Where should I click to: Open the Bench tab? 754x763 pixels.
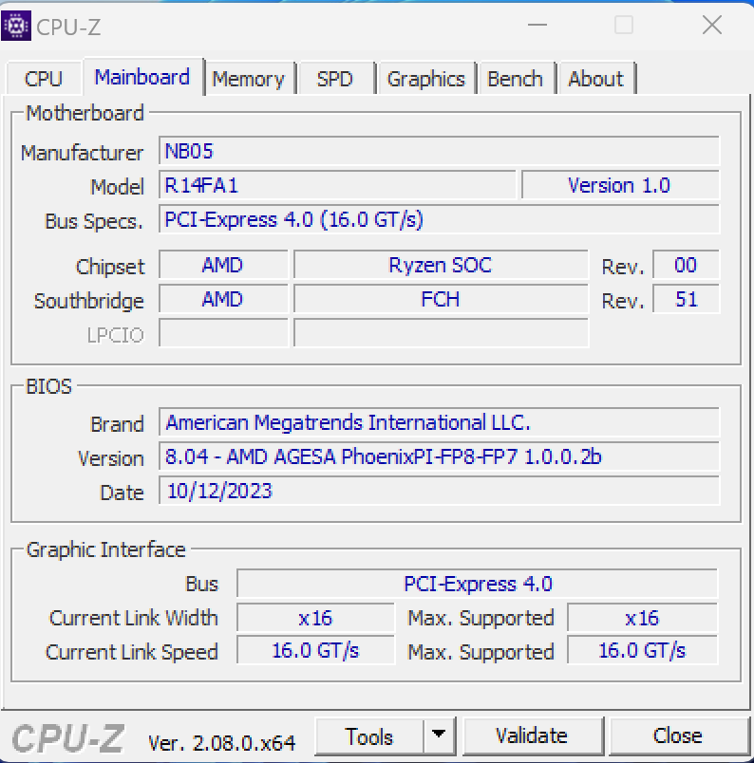click(x=515, y=79)
